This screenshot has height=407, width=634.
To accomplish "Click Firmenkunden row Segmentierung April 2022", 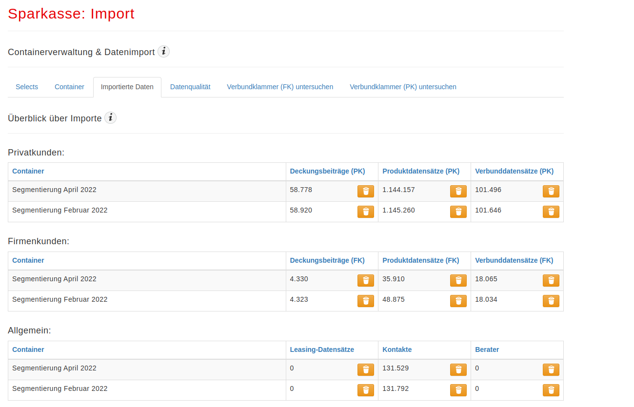I will click(x=286, y=280).
